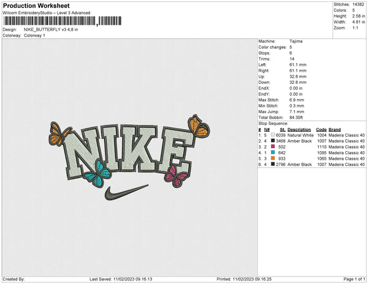Click the "Production Worksheet" title
Image resolution: width=368 pixels, height=284 pixels.
[x=36, y=6]
